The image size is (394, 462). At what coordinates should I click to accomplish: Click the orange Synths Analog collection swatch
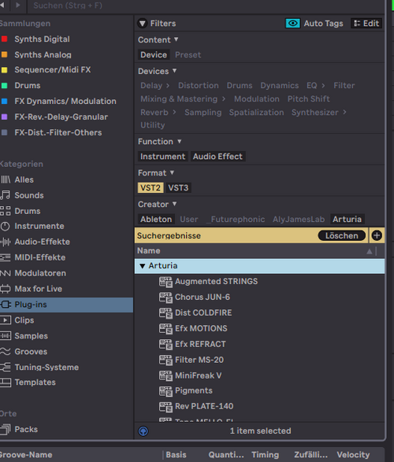point(5,54)
